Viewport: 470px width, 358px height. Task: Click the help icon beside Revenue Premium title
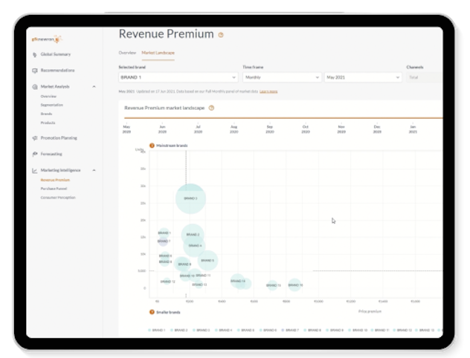tap(221, 35)
